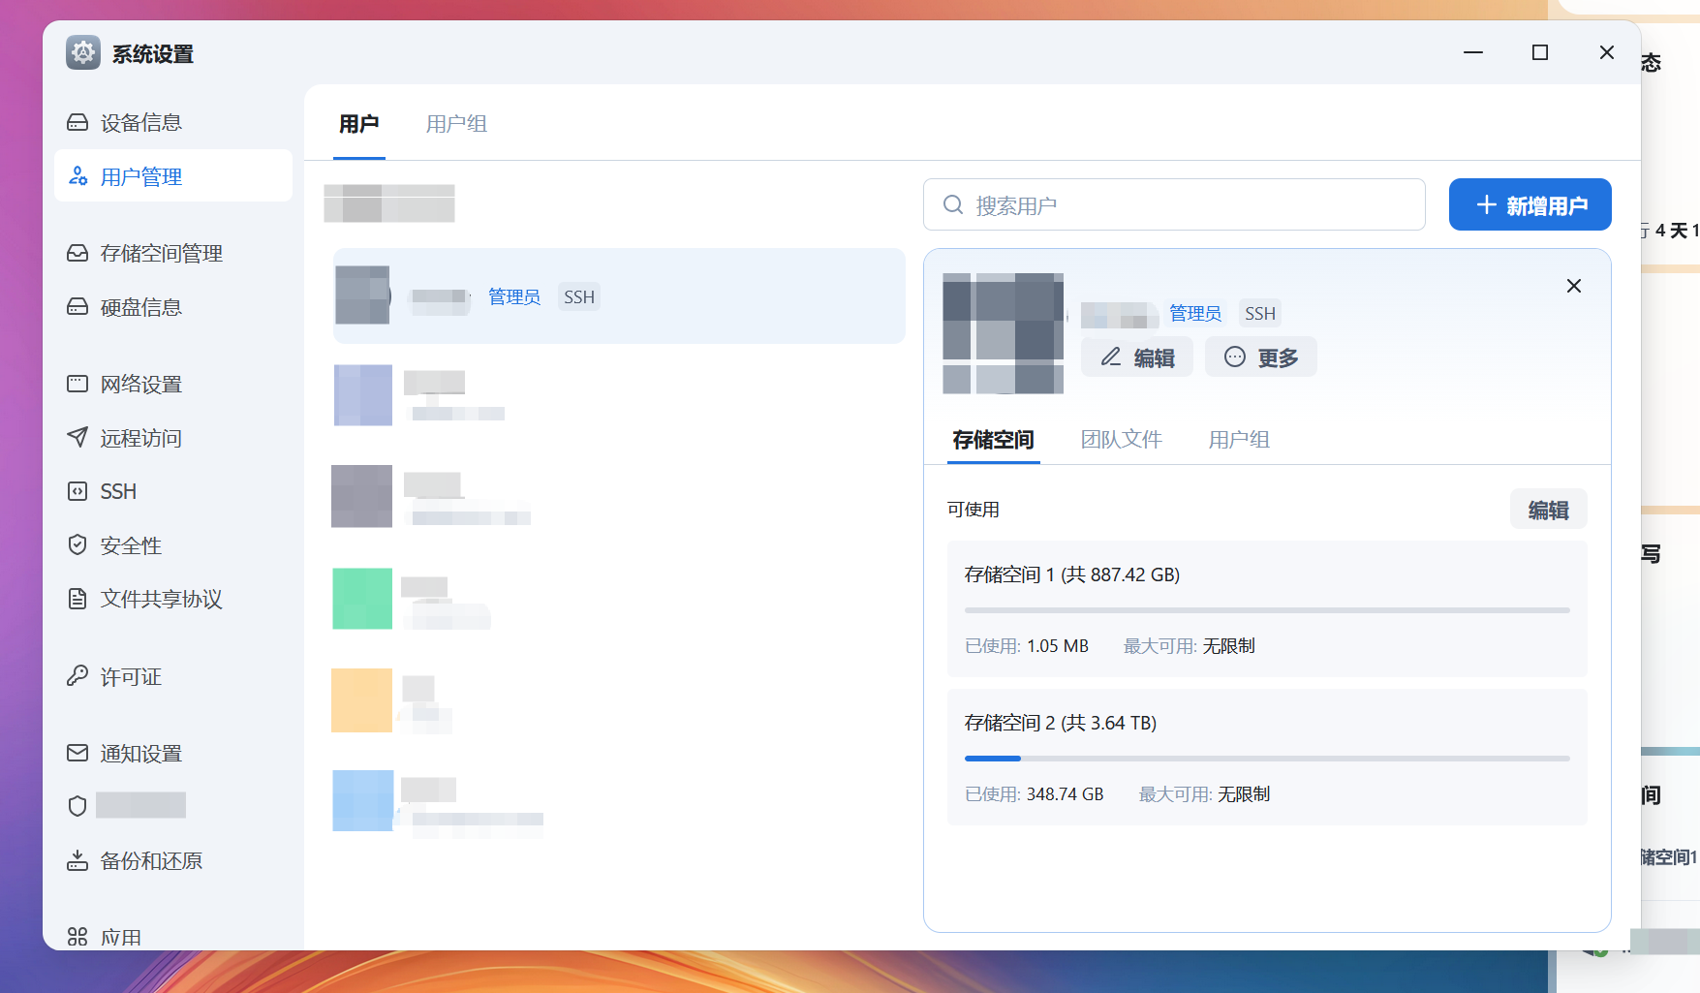Open 硬盘信息 panel

point(141,306)
